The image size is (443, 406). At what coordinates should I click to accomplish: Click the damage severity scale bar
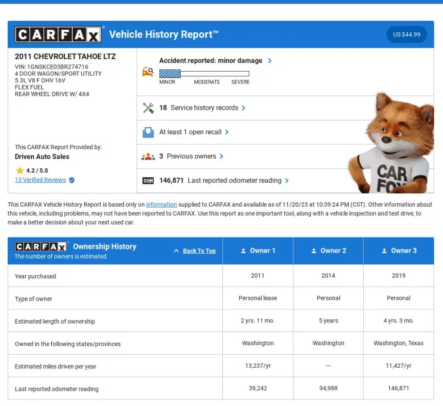tap(204, 73)
